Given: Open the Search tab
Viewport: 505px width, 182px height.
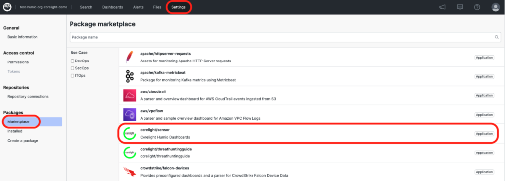Looking at the screenshot, I should (86, 7).
